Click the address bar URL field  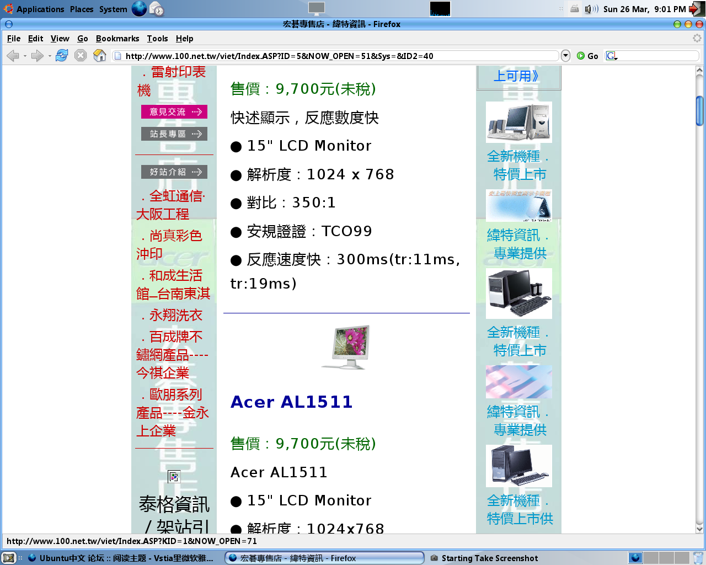coord(335,56)
